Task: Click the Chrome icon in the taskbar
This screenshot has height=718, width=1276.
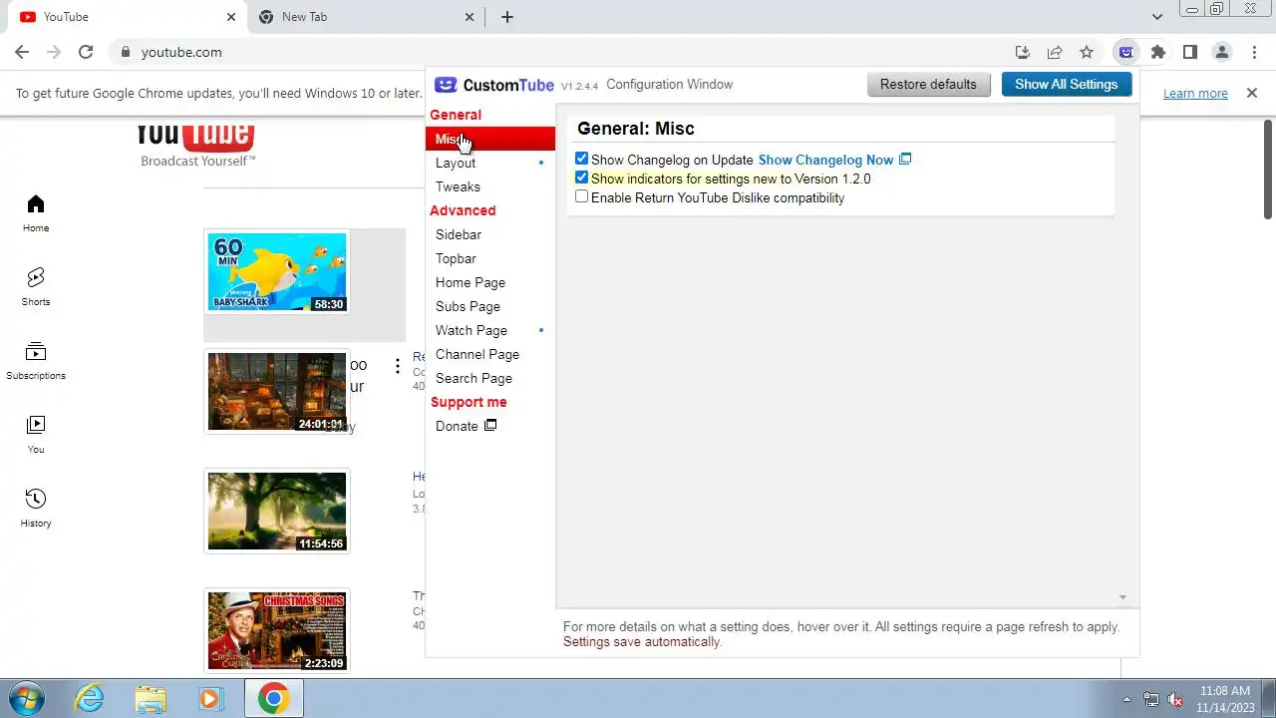Action: click(273, 698)
